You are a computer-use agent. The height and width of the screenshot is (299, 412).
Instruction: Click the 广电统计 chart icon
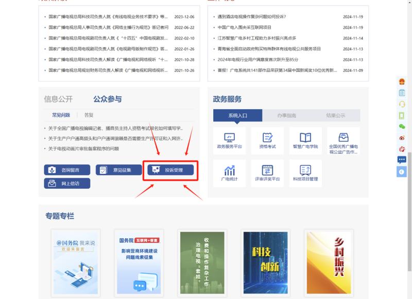coord(230,171)
